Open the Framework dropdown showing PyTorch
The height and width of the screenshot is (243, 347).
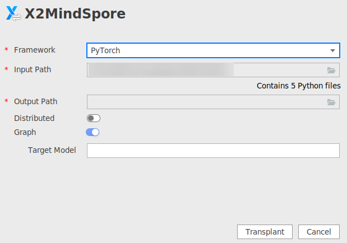213,50
